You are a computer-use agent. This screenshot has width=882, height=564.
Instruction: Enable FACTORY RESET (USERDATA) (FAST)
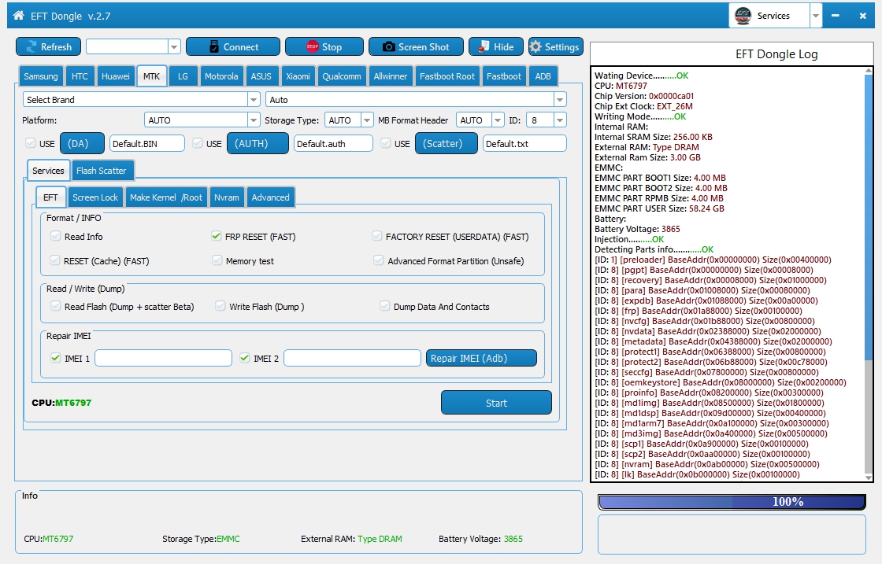(x=377, y=237)
